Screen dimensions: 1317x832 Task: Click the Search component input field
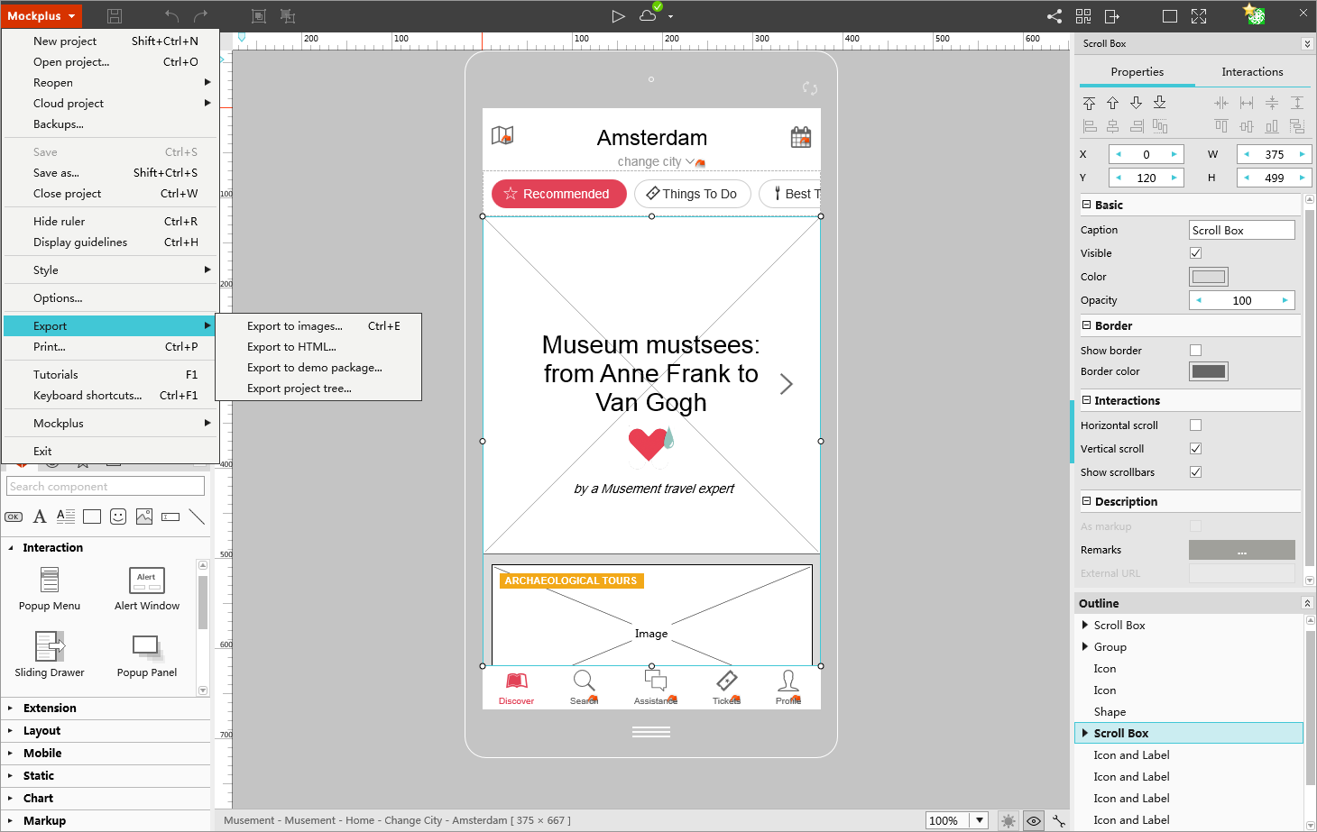point(106,487)
